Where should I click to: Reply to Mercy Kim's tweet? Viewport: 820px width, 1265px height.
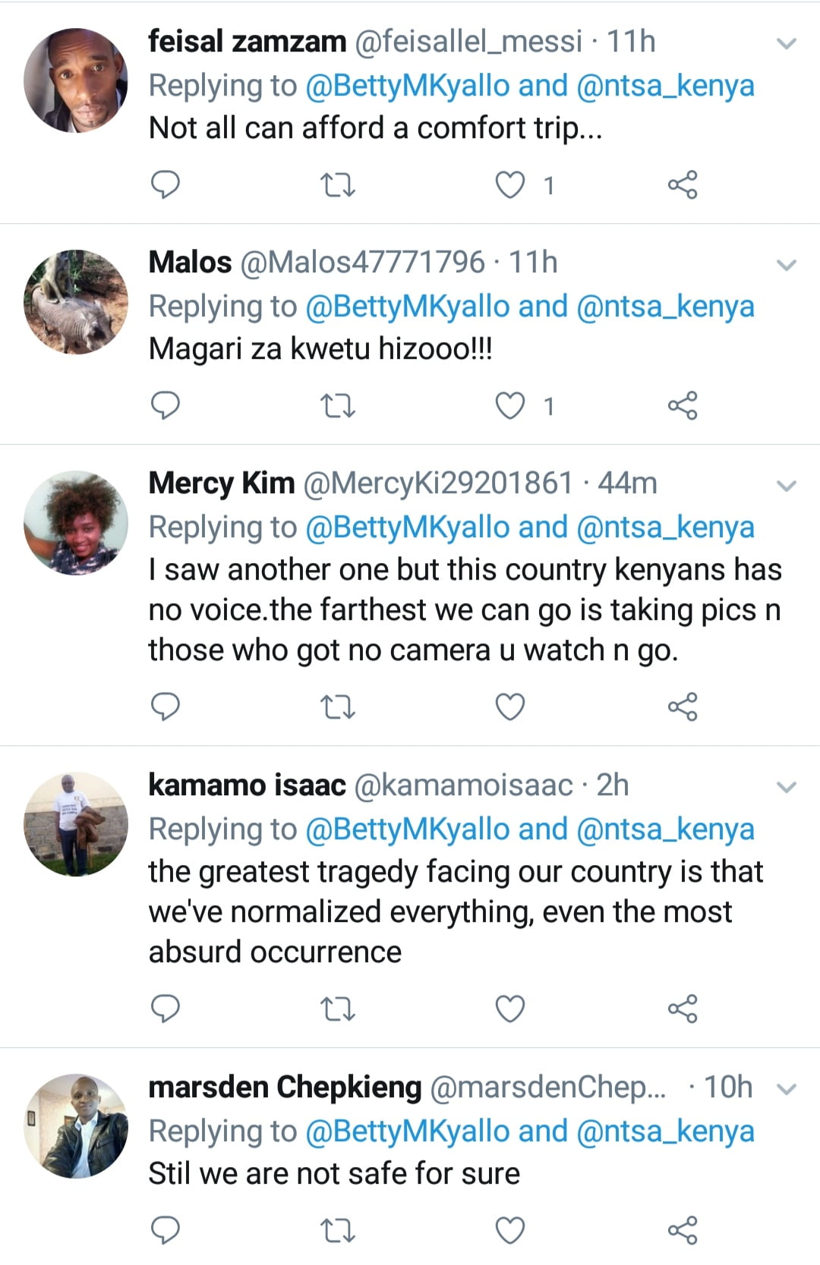pos(166,706)
